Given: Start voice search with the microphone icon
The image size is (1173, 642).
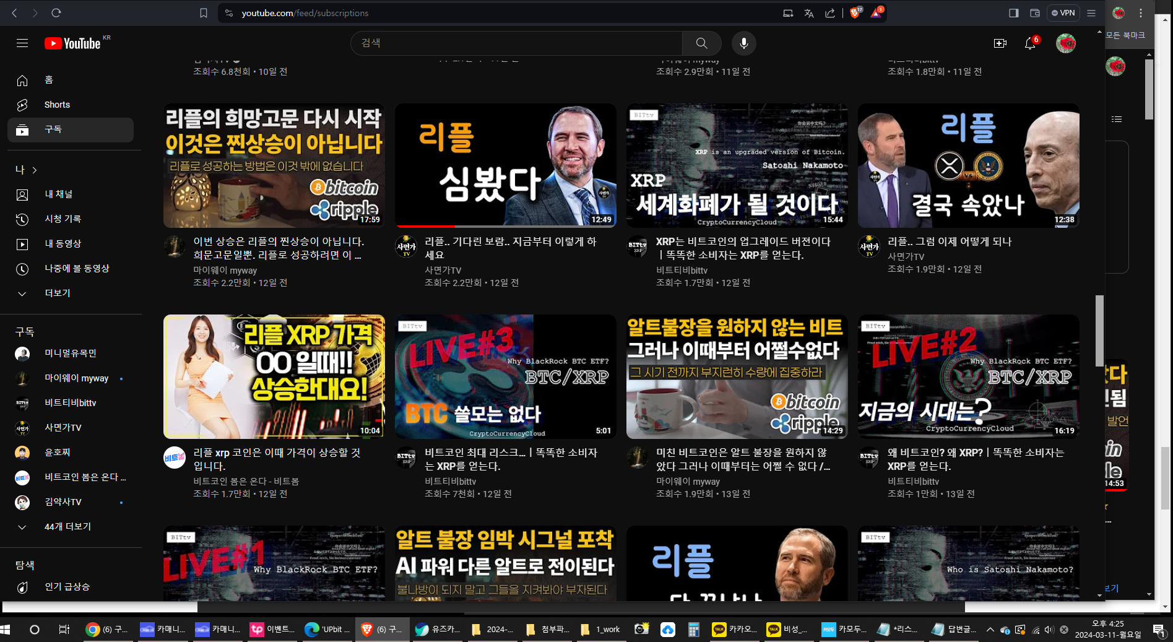Looking at the screenshot, I should (x=744, y=43).
